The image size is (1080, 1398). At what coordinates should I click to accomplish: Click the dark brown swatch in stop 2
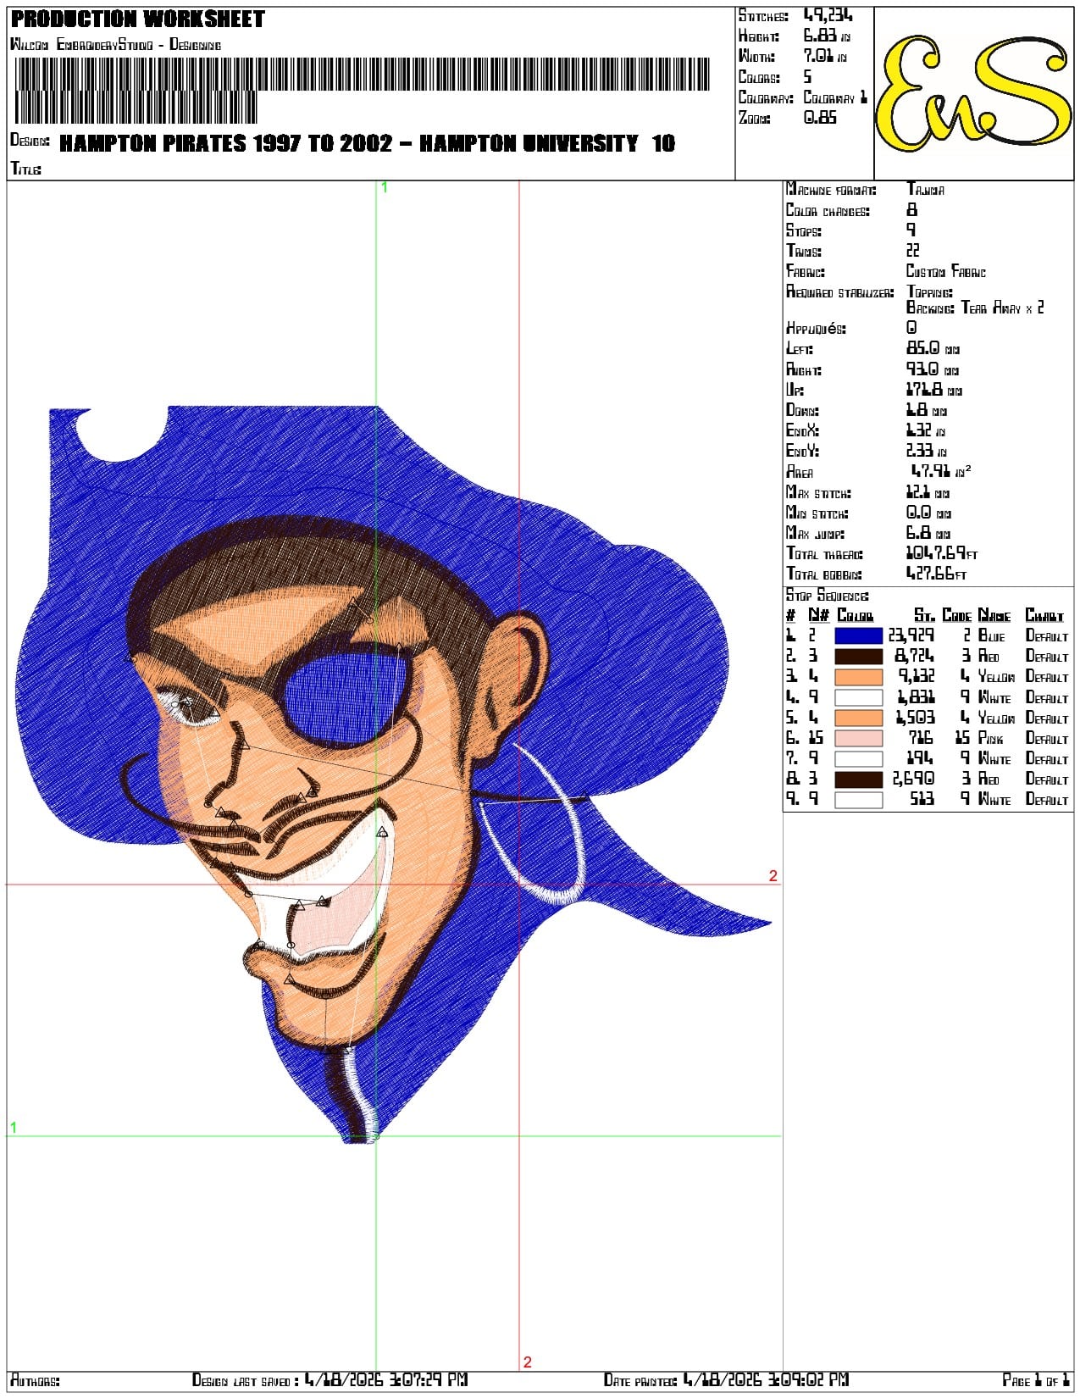(x=859, y=656)
